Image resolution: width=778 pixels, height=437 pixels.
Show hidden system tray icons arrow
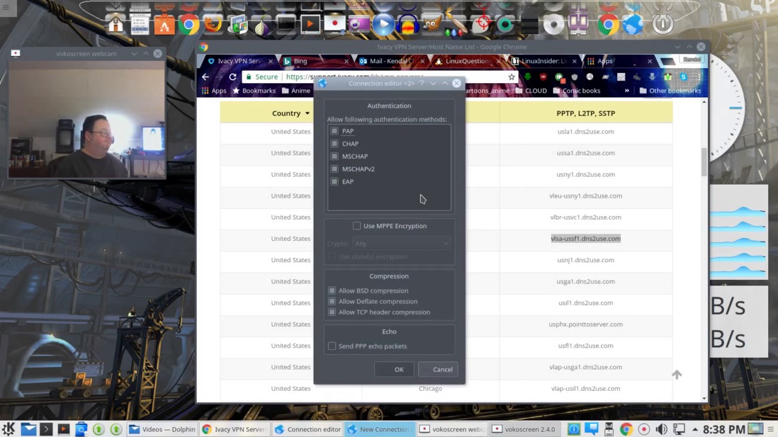[x=695, y=430]
